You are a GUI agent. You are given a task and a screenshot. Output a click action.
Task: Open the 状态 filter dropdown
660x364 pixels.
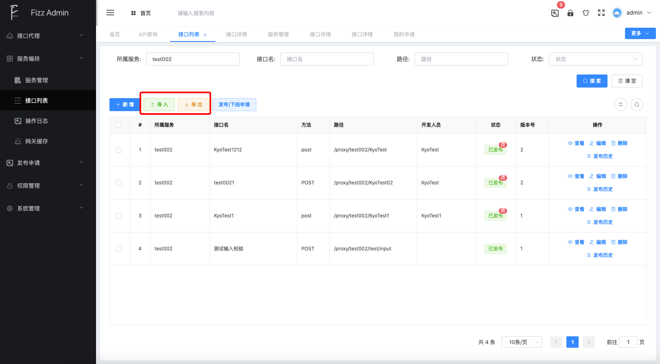pyautogui.click(x=595, y=59)
